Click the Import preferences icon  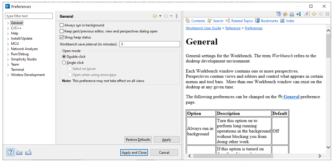tap(19, 152)
